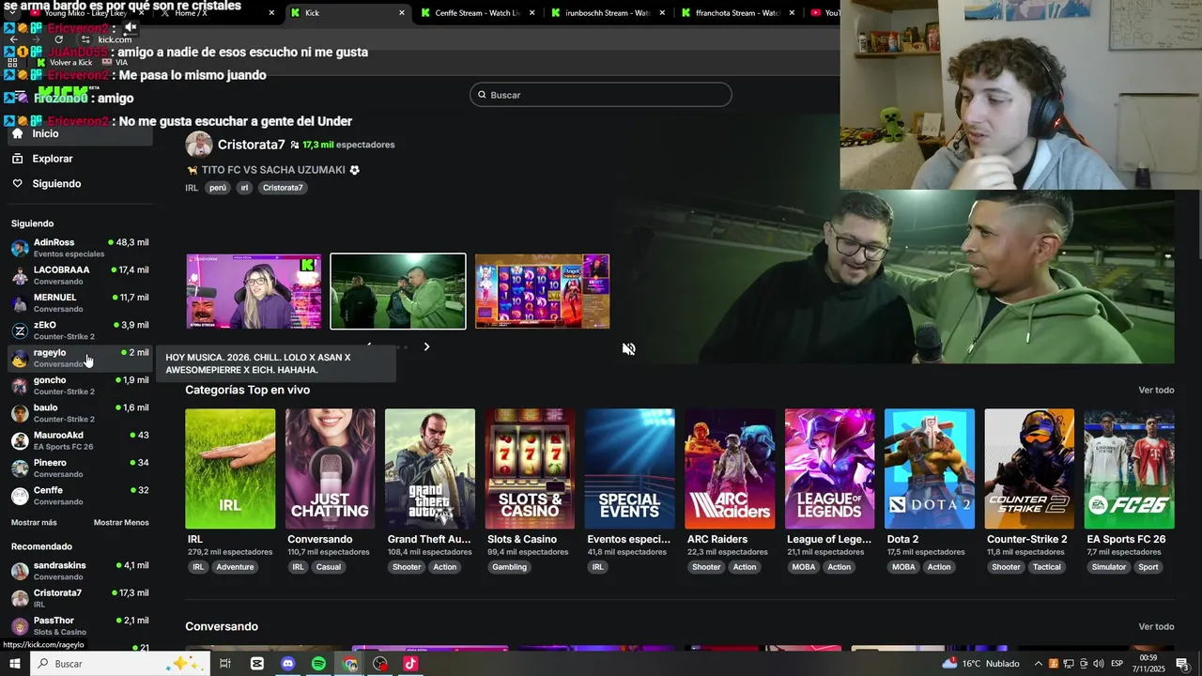1202x676 pixels.
Task: Close the active Kick browser tab
Action: 402,12
